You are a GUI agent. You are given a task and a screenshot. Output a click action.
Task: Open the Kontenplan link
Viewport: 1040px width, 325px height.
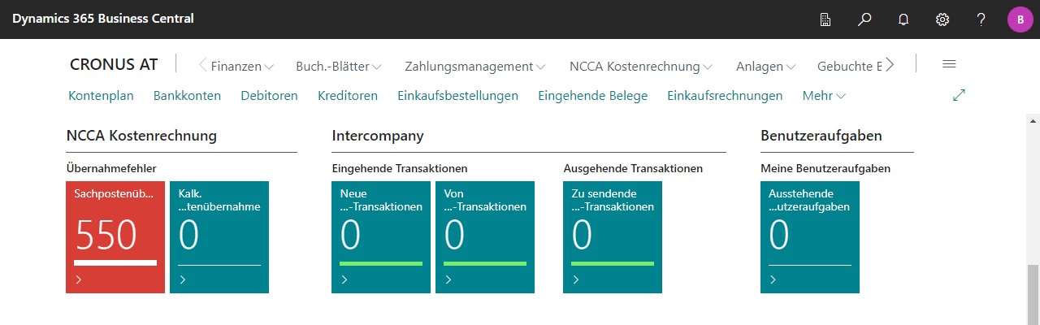coord(101,96)
